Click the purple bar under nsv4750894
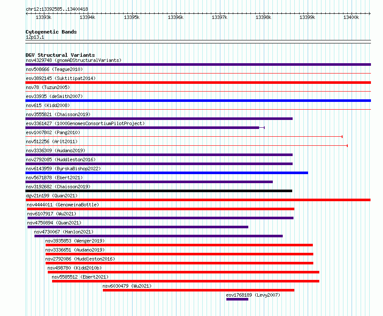The height and width of the screenshot is (316, 383). [138, 227]
